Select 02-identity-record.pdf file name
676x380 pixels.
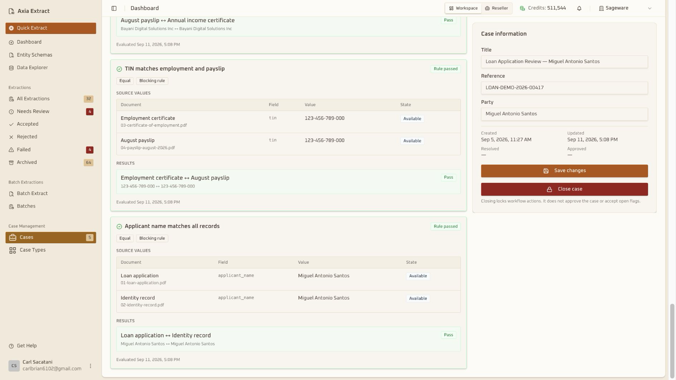142,305
